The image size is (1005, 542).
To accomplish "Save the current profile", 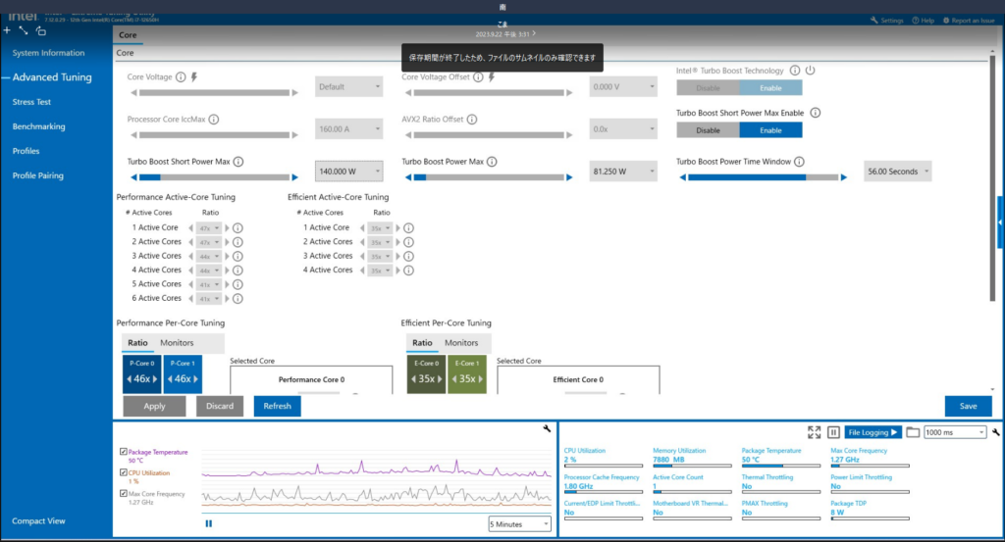I will (969, 406).
